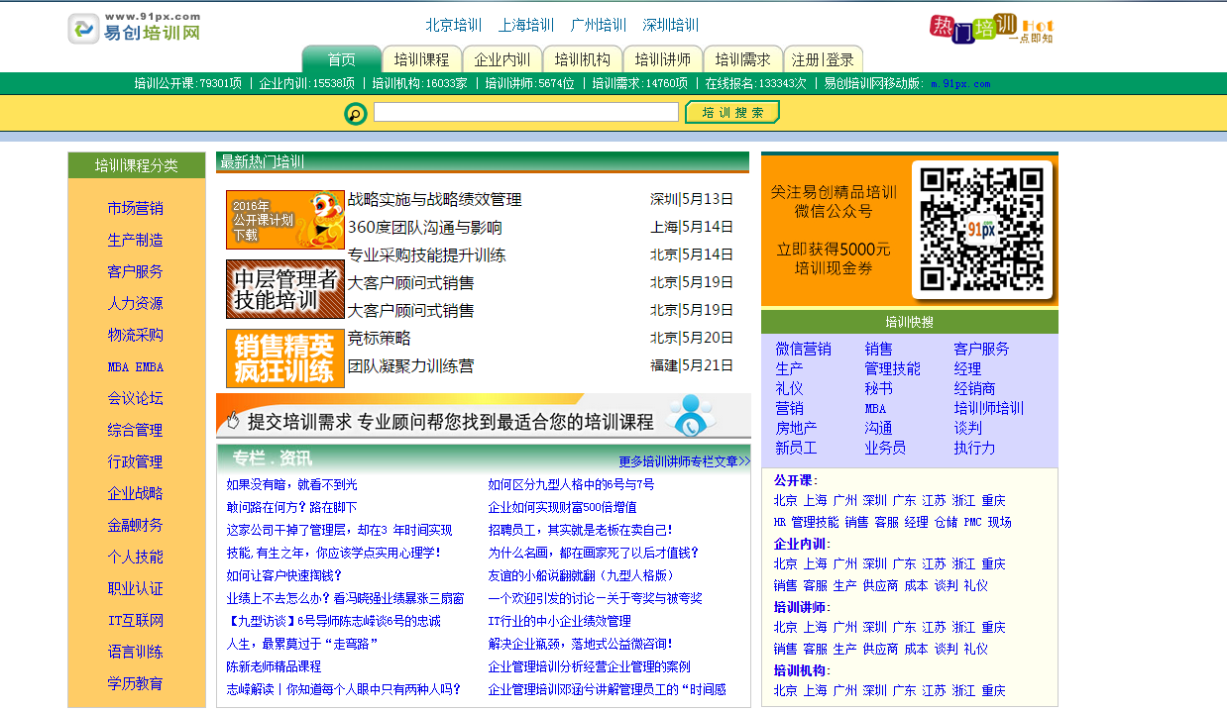
Task: Open 房地产 in 培训快搜
Action: pyautogui.click(x=796, y=428)
